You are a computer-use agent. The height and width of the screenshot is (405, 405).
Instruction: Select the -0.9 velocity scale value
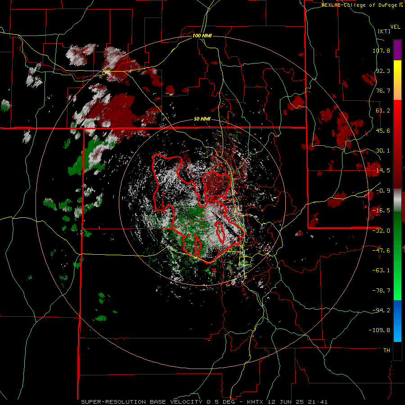[x=383, y=191]
